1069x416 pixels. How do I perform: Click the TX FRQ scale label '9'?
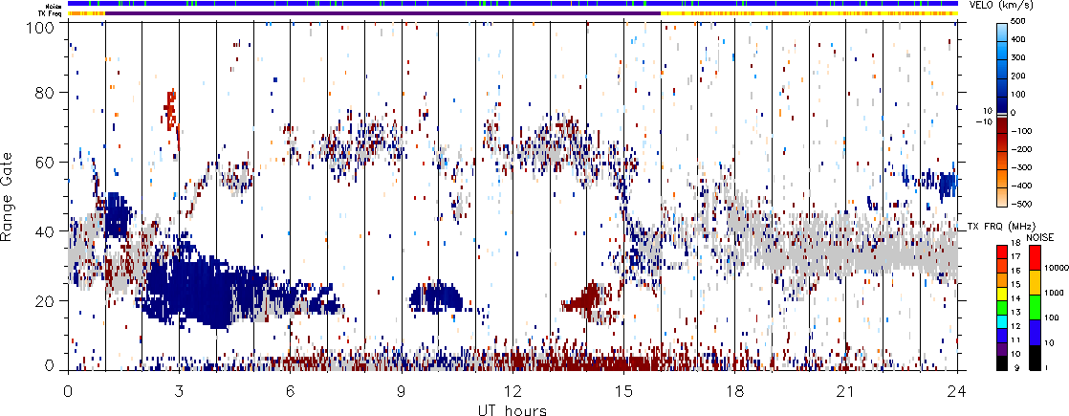tap(1016, 369)
